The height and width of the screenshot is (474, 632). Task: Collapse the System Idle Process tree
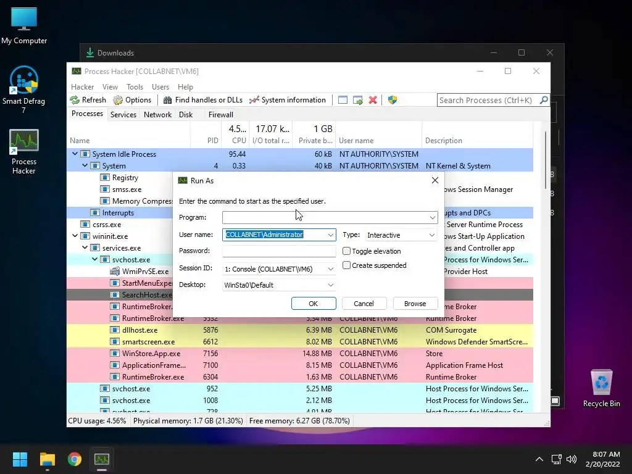[75, 154]
